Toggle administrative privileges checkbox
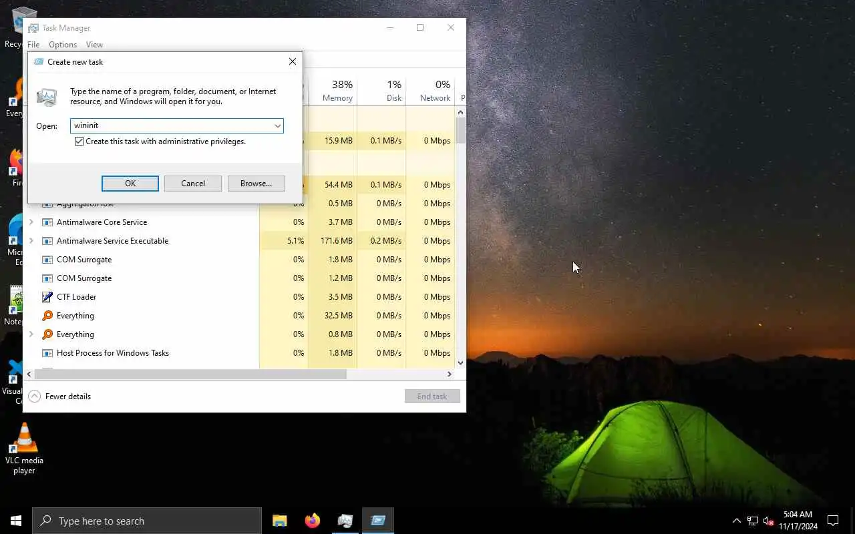This screenshot has height=534, width=855. (x=79, y=142)
